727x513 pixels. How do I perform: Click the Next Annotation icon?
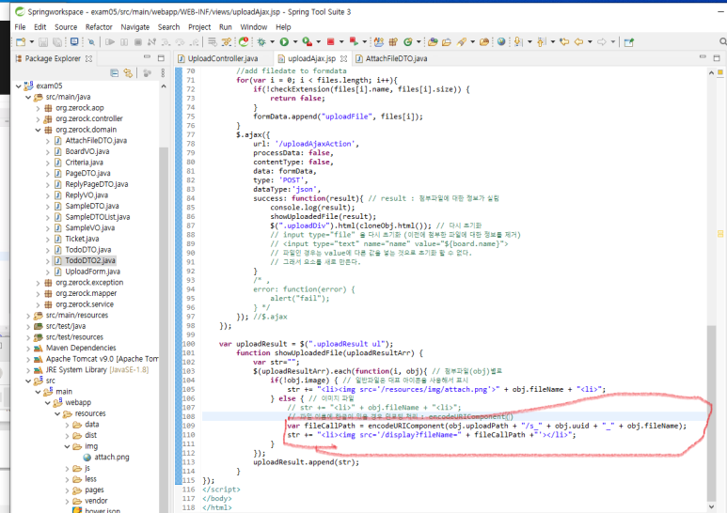tap(518, 42)
